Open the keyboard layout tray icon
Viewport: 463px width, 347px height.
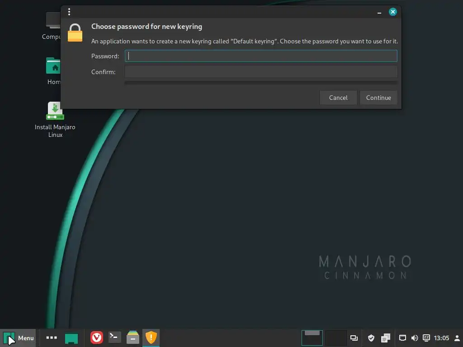click(426, 338)
